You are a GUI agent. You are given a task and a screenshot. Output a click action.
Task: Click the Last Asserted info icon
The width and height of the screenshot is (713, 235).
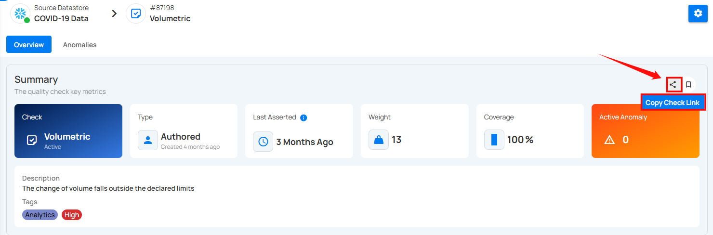tap(304, 117)
